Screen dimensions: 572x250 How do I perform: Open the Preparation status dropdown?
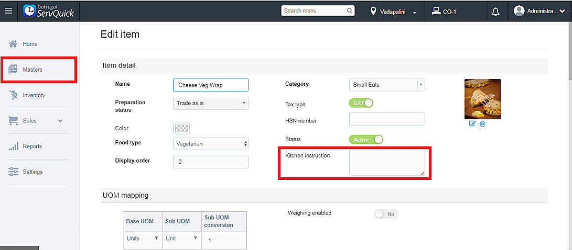coord(210,103)
